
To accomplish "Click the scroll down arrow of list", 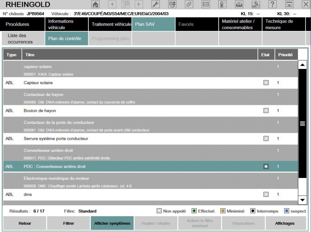I will [302, 200].
